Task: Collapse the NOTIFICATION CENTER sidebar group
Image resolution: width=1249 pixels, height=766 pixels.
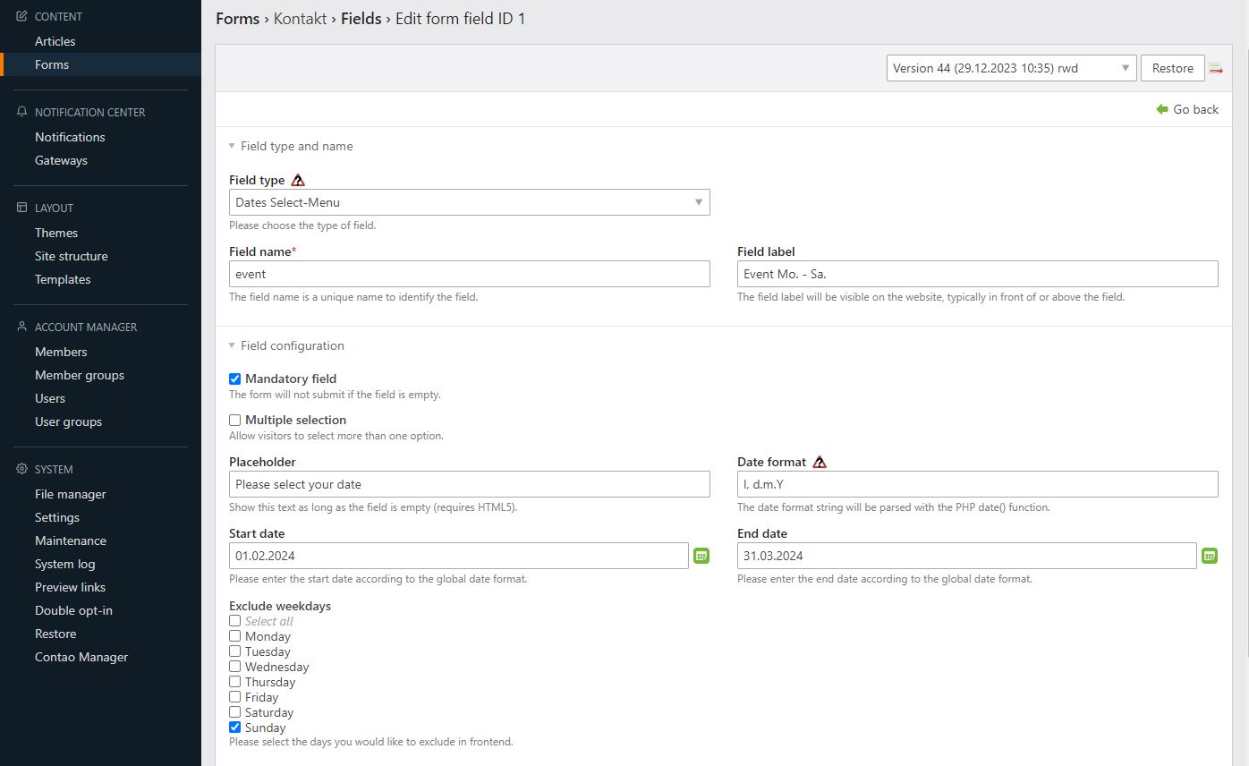Action: click(x=89, y=112)
